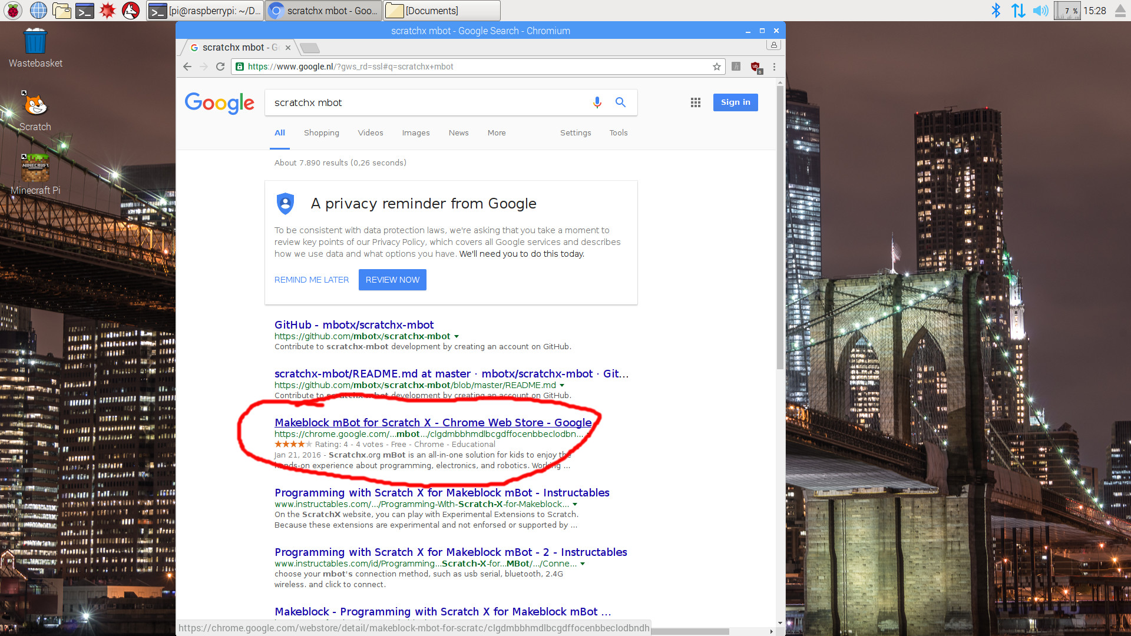Click the panel clock showing 15:28
The width and height of the screenshot is (1131, 636).
[1094, 11]
